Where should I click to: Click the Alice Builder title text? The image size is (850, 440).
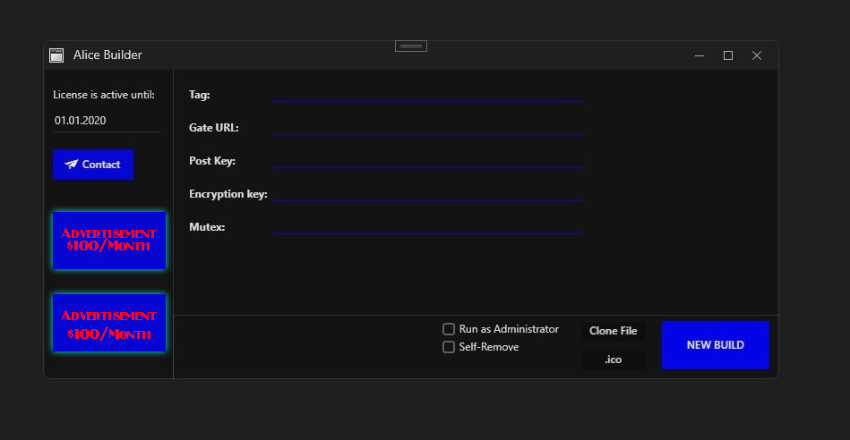pyautogui.click(x=107, y=55)
